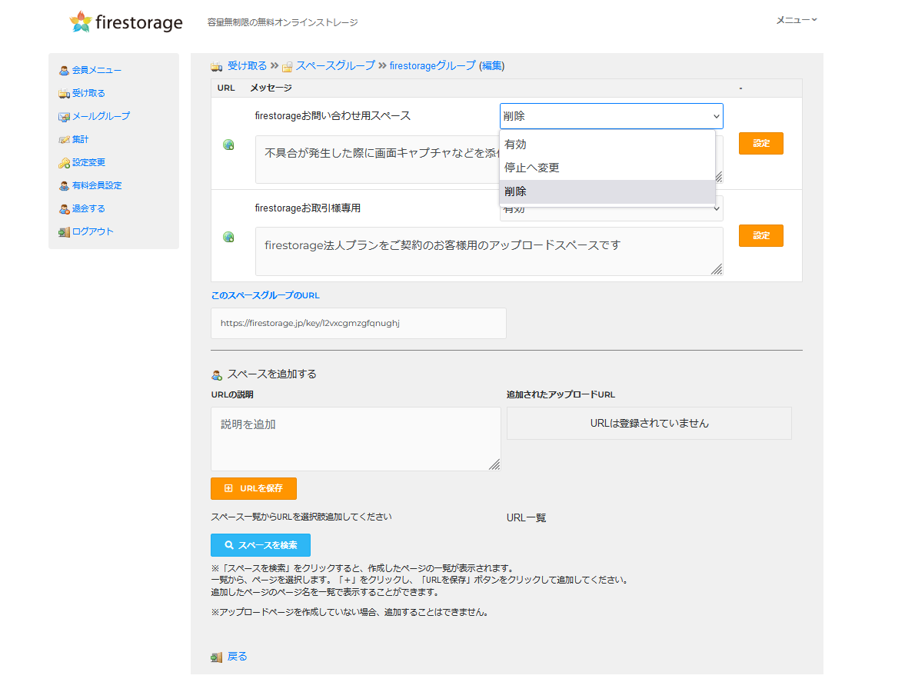Click the 受け取る sidebar tray icon
Screen dimensions: 905x692
coord(64,94)
